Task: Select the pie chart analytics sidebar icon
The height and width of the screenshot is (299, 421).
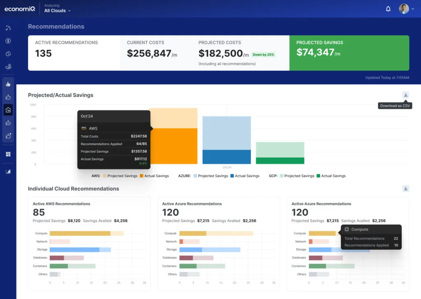Action: [x=8, y=53]
